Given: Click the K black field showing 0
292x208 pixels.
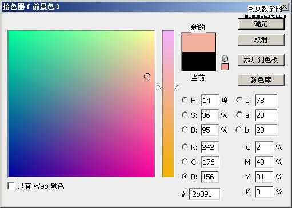Looking at the screenshot, I should [264, 192].
